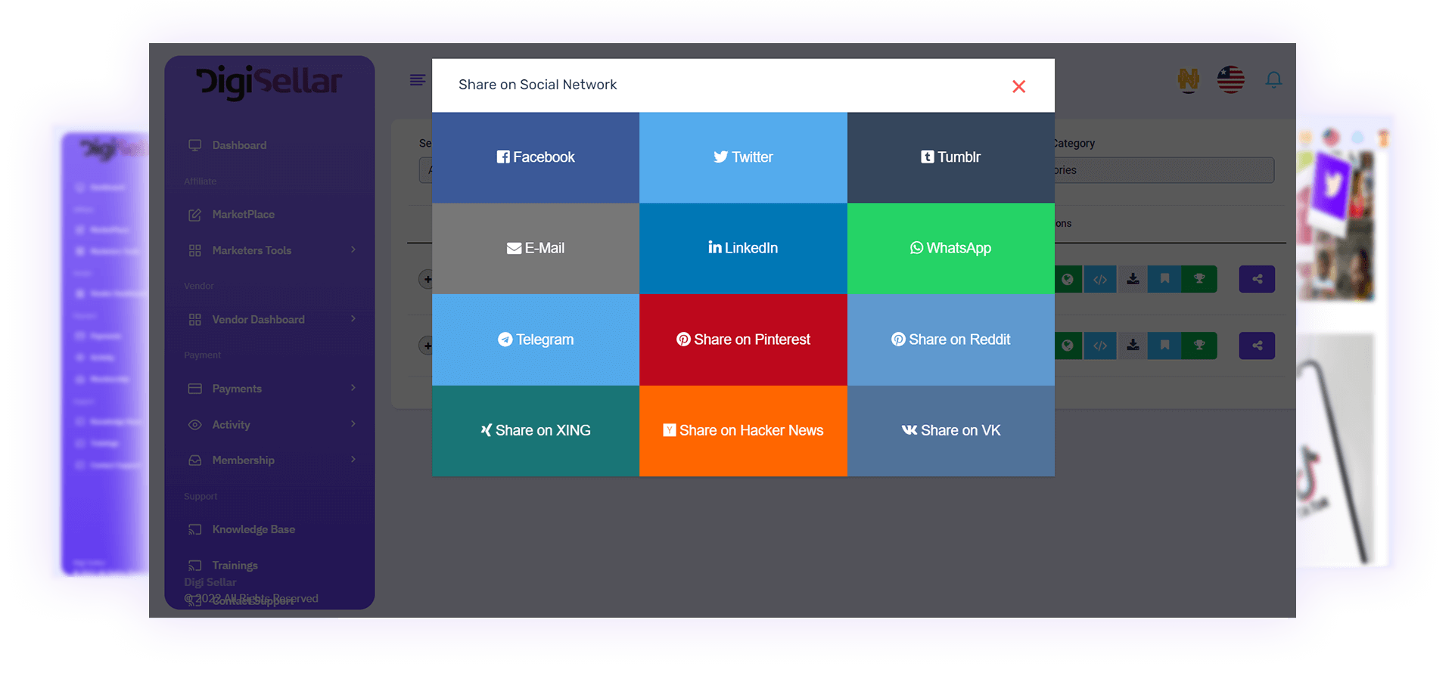The image size is (1455, 682).
Task: Click Share on Reddit
Action: [951, 339]
